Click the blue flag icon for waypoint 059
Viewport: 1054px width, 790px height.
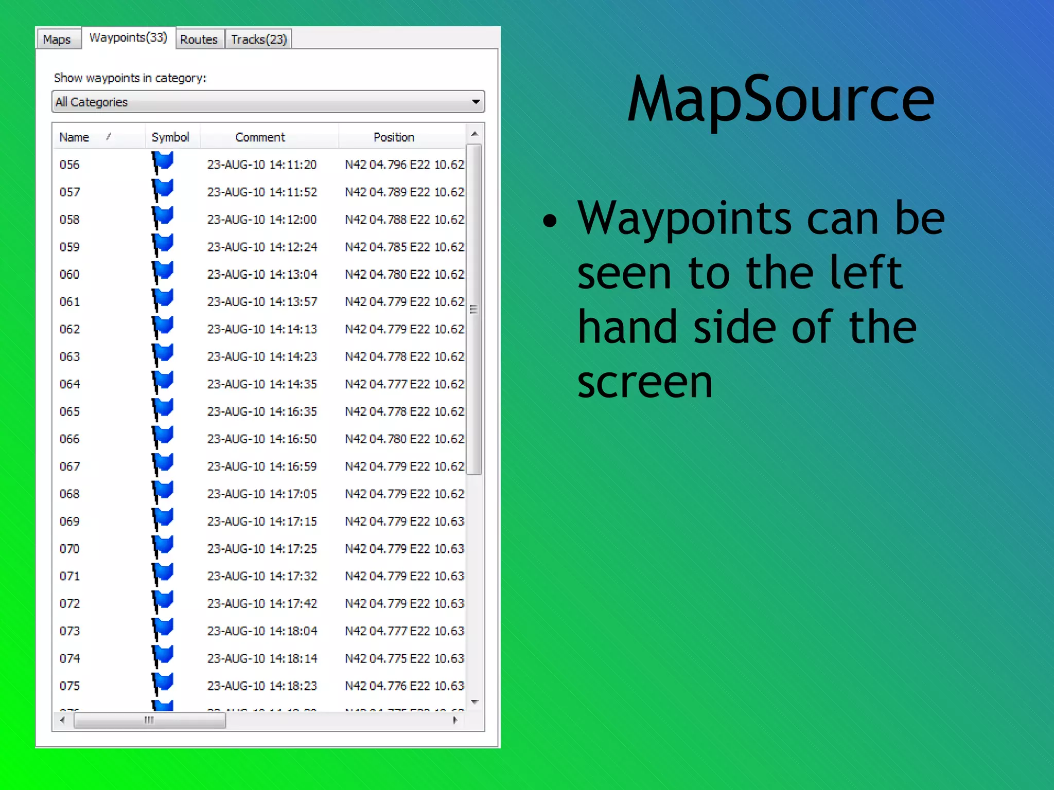(162, 245)
